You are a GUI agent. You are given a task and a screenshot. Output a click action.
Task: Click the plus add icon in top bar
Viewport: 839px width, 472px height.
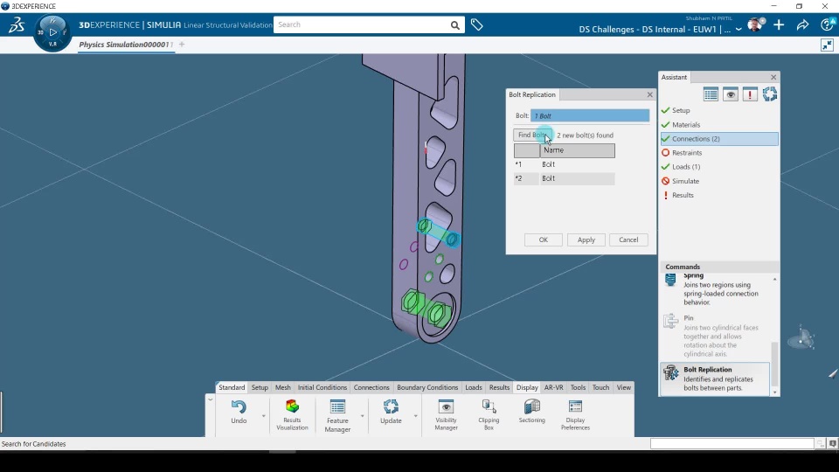(779, 24)
